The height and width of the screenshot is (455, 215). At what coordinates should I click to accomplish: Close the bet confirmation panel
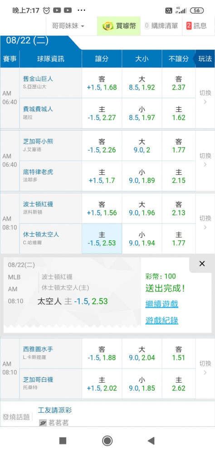(202, 263)
